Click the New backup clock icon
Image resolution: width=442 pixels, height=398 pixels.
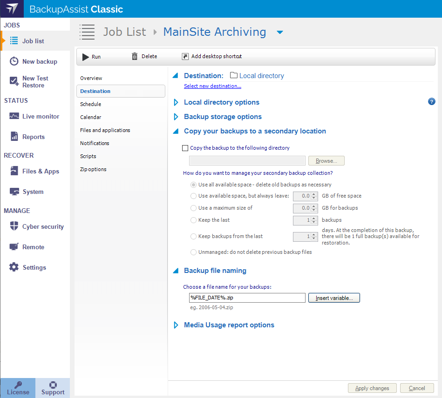point(14,61)
